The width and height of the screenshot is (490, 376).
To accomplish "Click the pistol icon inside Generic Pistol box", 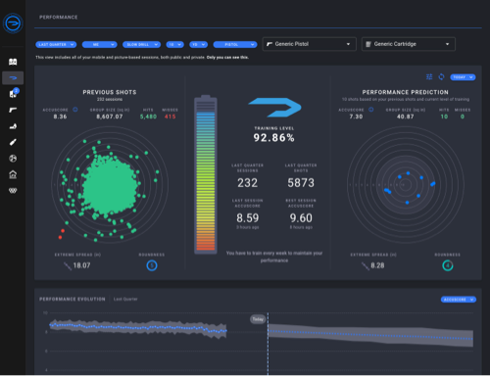I will tap(269, 44).
